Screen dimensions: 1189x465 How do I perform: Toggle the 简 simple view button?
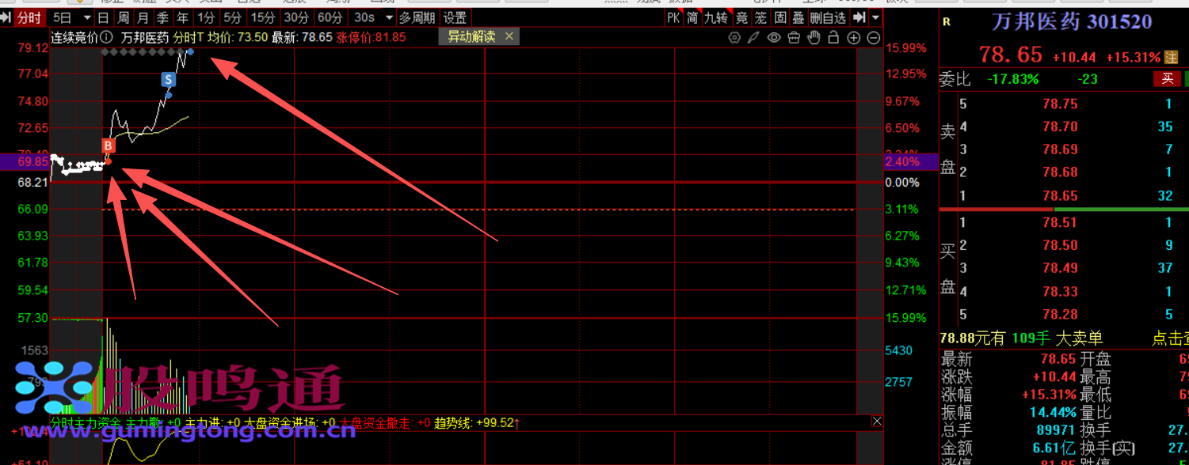[x=693, y=17]
